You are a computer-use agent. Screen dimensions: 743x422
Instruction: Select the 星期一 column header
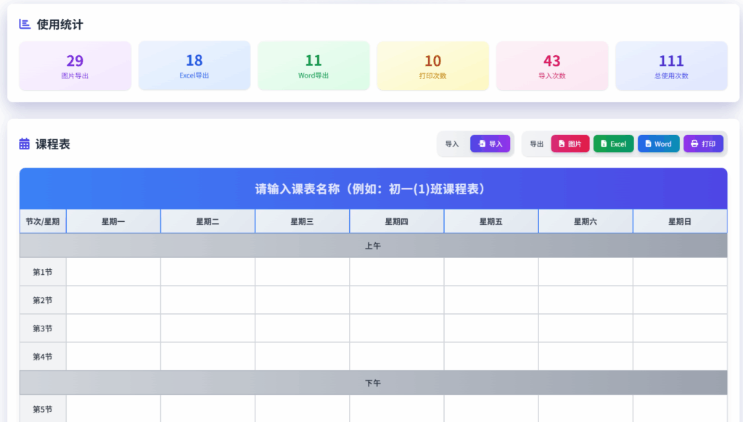coord(113,221)
